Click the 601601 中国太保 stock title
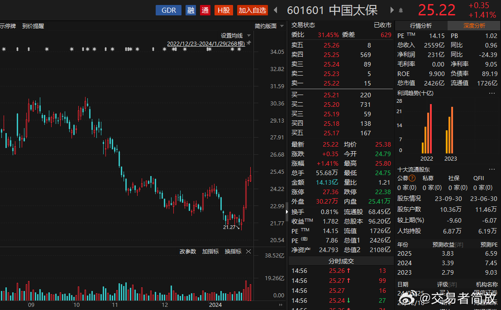Screen dimensions: 501x310 click(332, 10)
